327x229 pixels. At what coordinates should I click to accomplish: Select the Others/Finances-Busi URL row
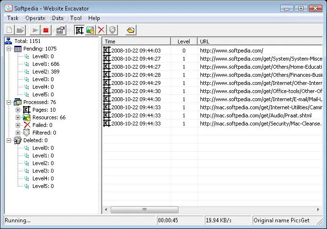(212, 75)
